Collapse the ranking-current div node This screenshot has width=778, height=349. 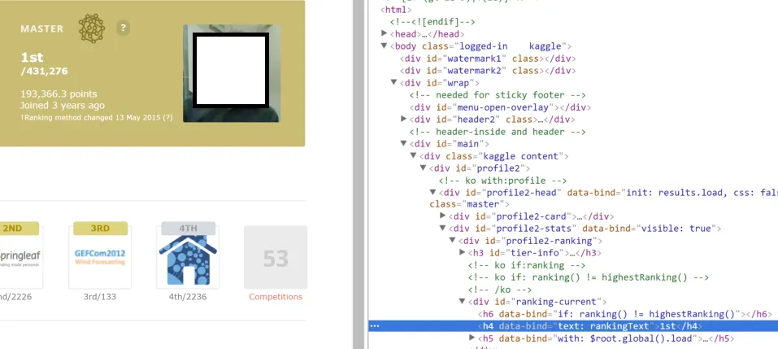click(462, 301)
